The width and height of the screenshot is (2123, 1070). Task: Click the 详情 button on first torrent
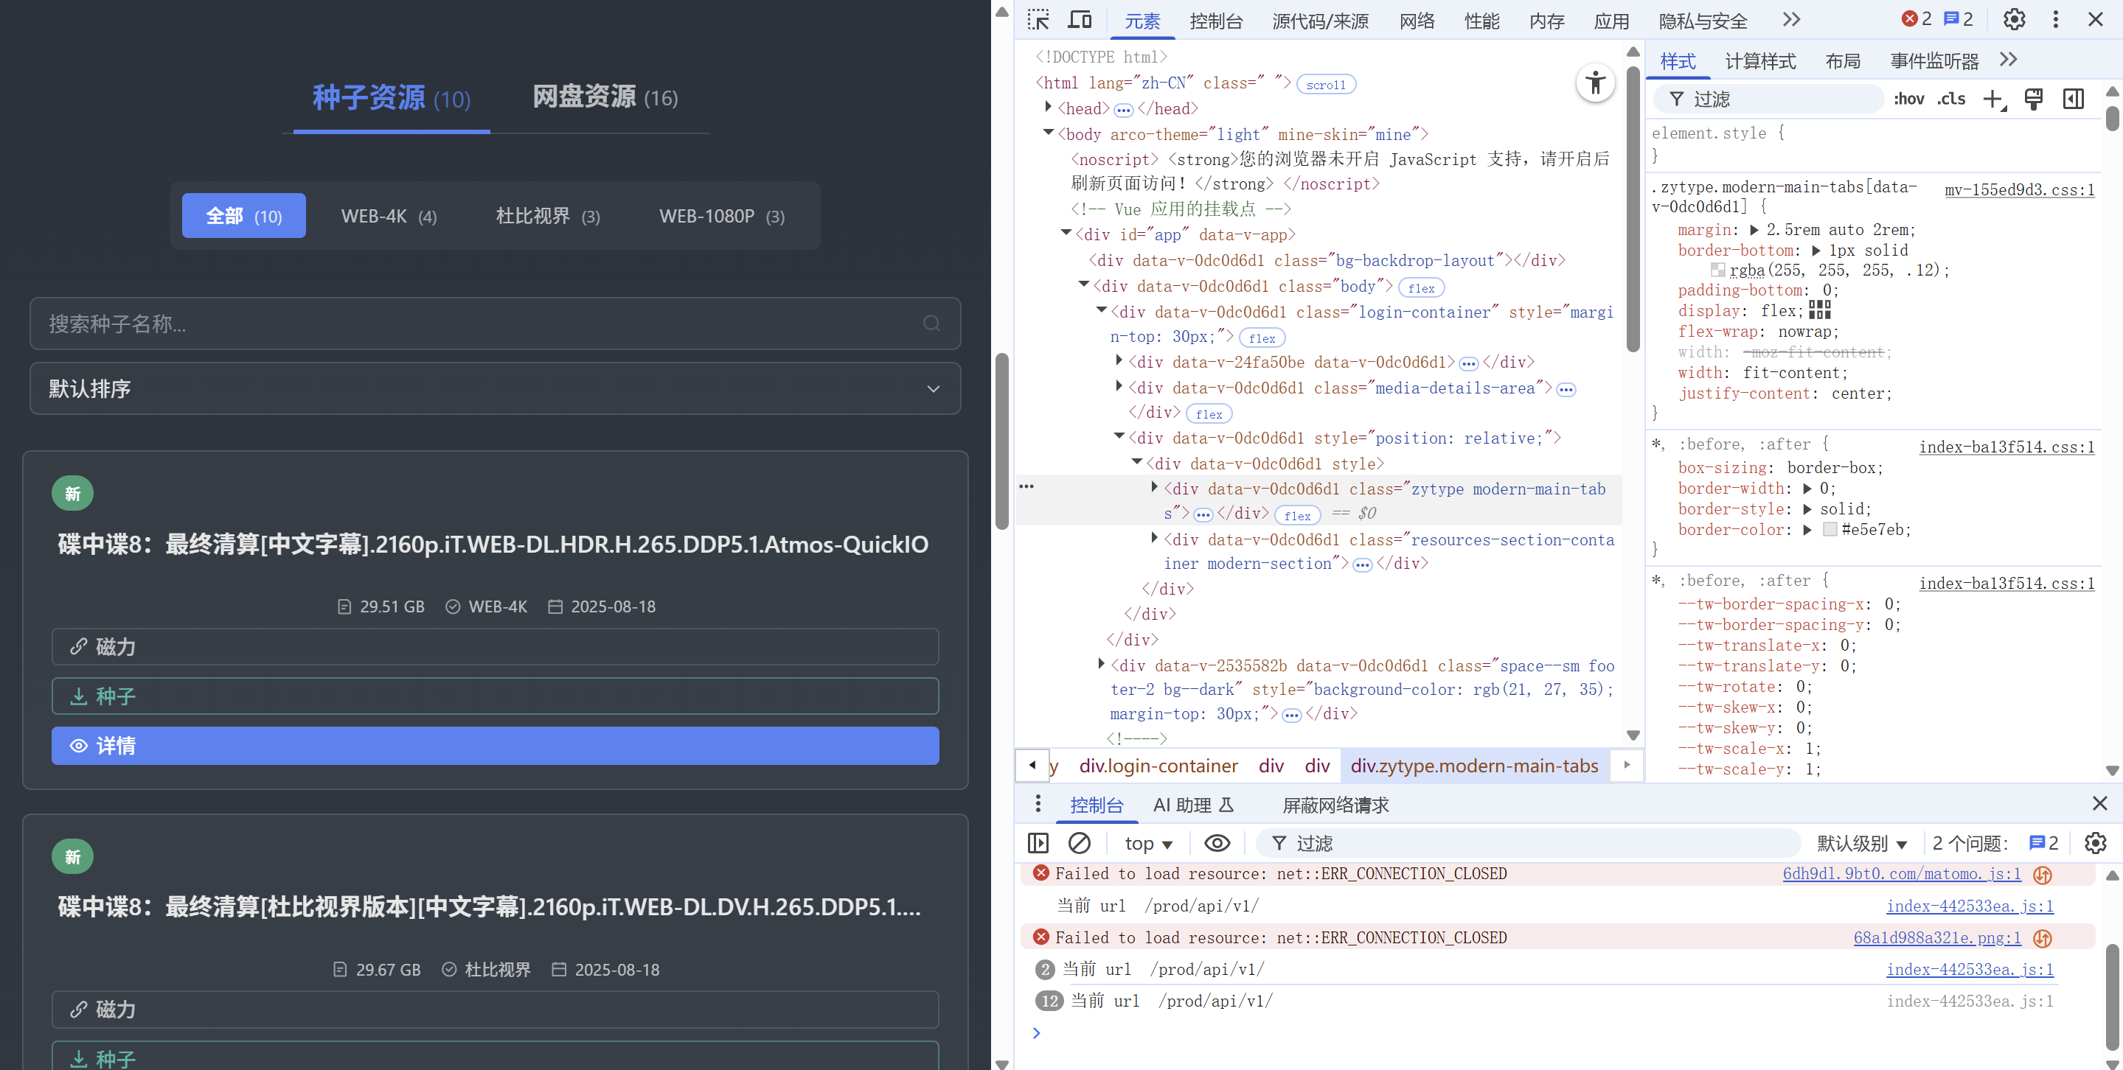click(495, 746)
